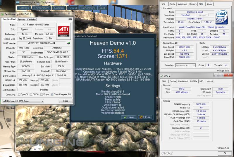This screenshot has width=234, height=157.
Task: Open the Mainboard tab in upper CPU-Z window
Action: pyautogui.click(x=182, y=4)
